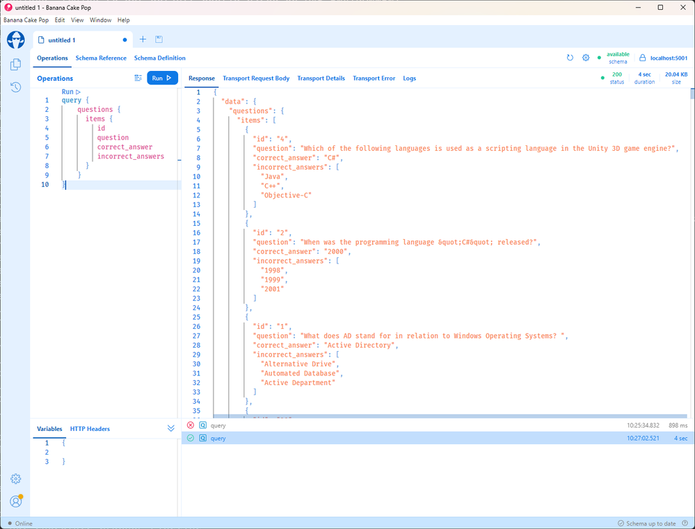Click the Run code lens above the query
This screenshot has width=695, height=529.
(71, 92)
